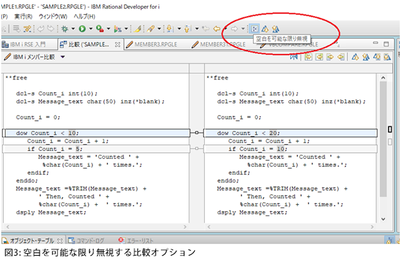This screenshot has height=260, width=401.
Task: Open the 実行(R) menu
Action: [x=23, y=17]
